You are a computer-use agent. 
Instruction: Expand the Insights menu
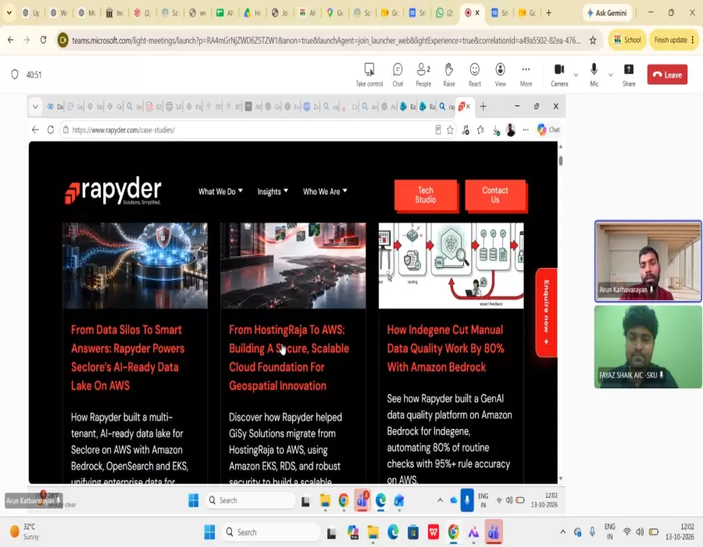273,191
